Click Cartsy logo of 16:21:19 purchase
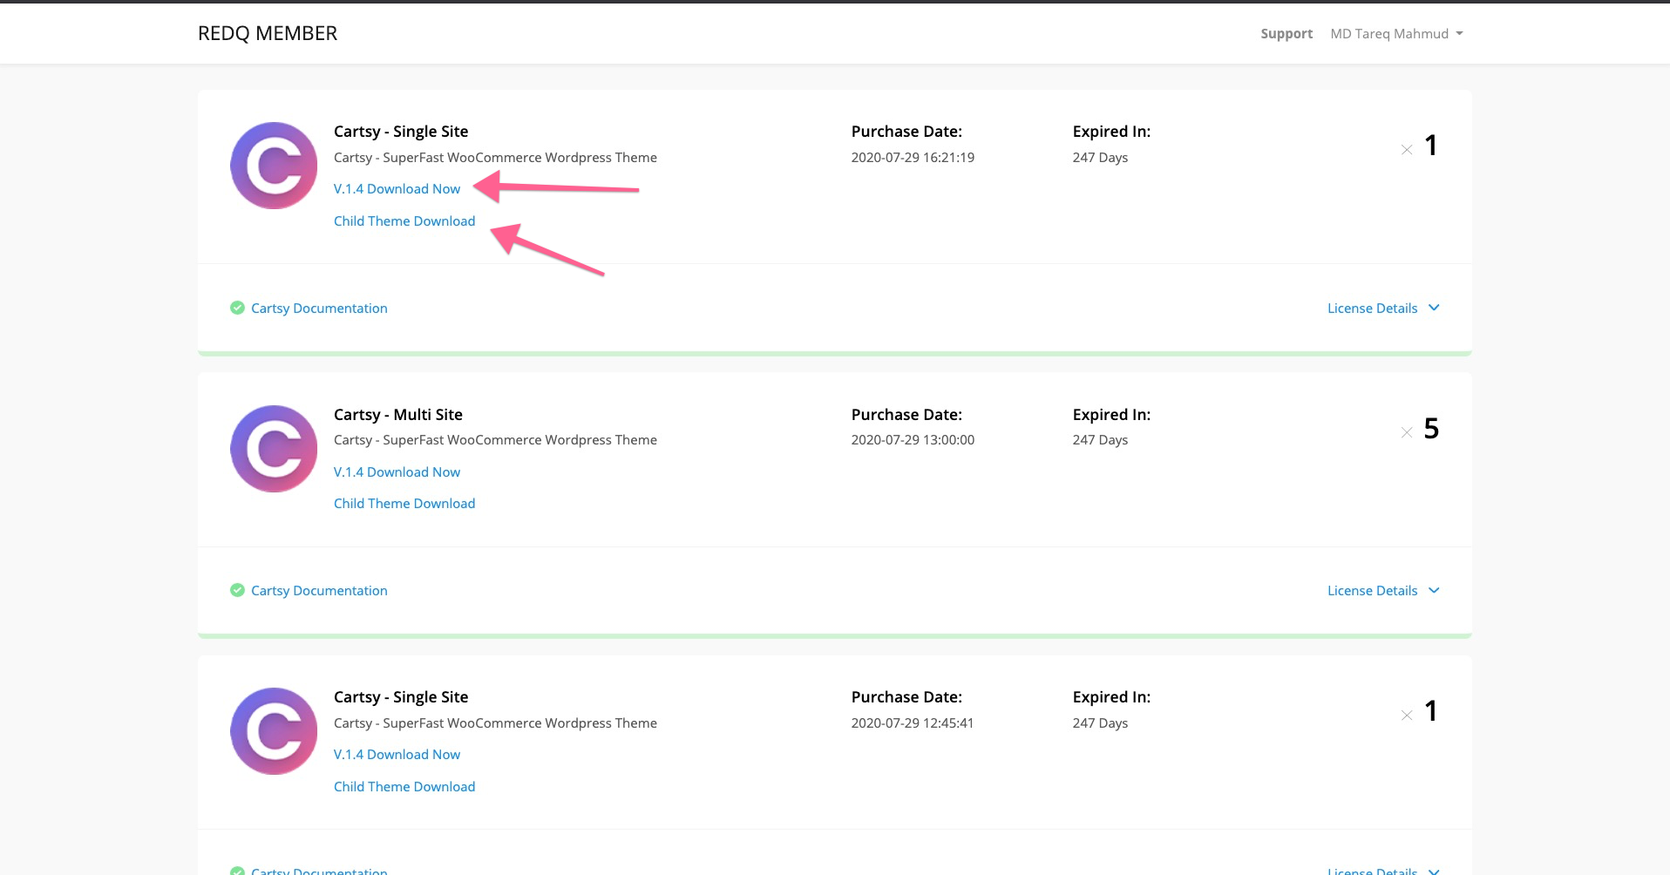Image resolution: width=1670 pixels, height=875 pixels. pos(274,166)
